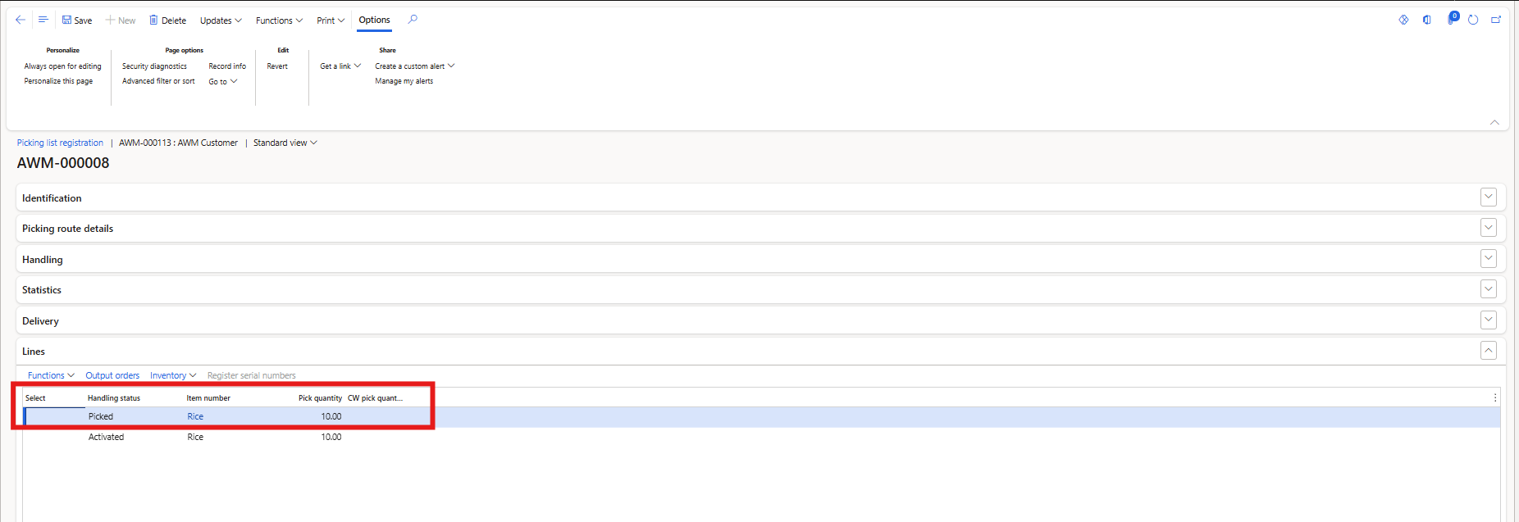Click the Output orders link
The width and height of the screenshot is (1519, 522).
point(112,375)
